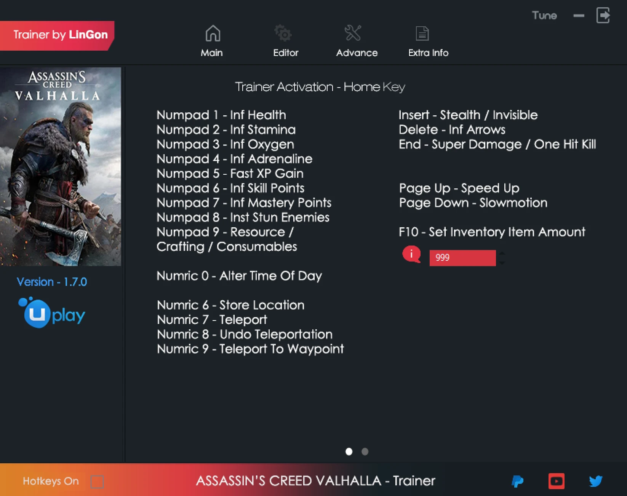Open the Tune menu
Screen dimensions: 627x496
(x=544, y=16)
